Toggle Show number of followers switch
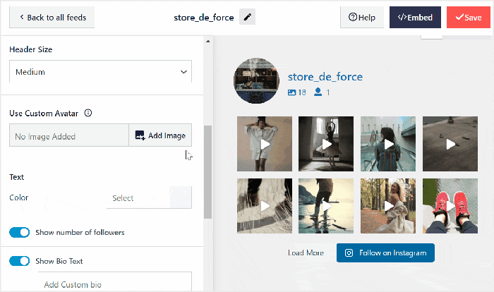 click(x=20, y=233)
